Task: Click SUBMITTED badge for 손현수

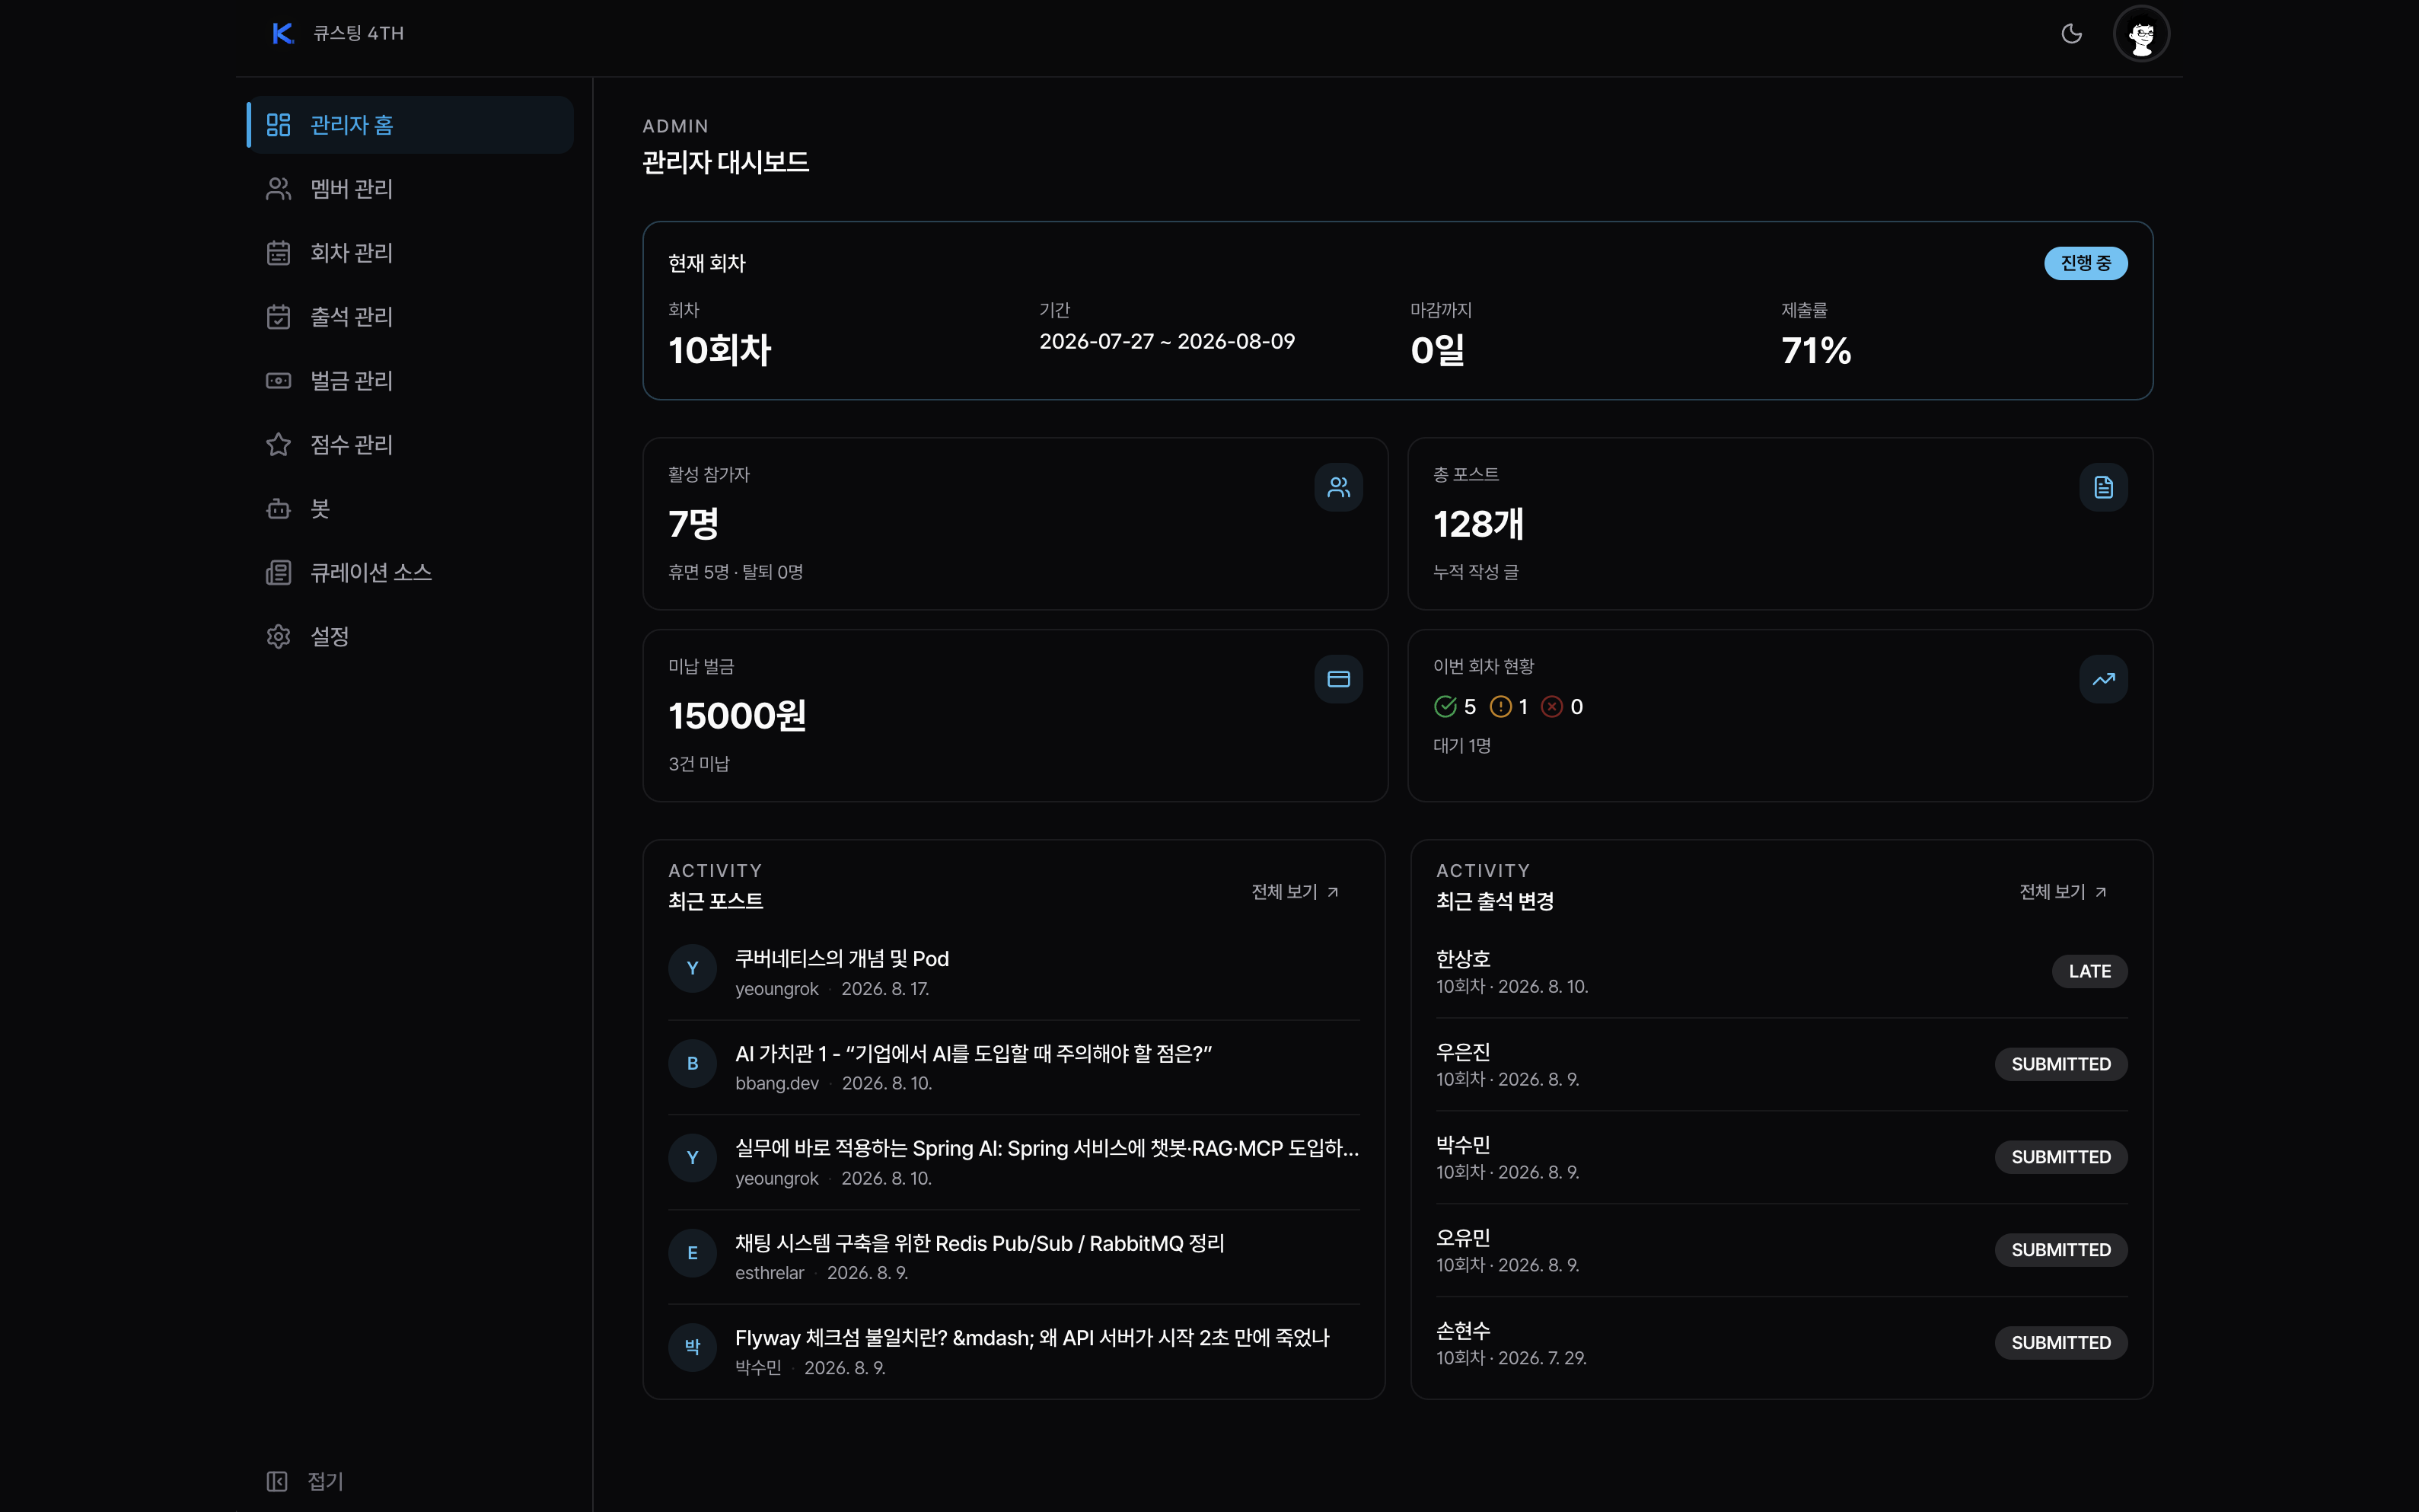Action: click(x=2061, y=1343)
